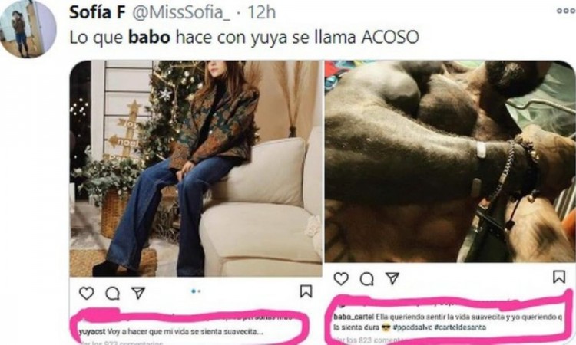
Task: Like the right Instagram post with heart icon
Action: coord(341,279)
